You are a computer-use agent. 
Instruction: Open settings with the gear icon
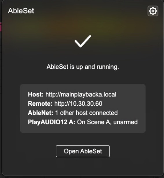(153, 11)
